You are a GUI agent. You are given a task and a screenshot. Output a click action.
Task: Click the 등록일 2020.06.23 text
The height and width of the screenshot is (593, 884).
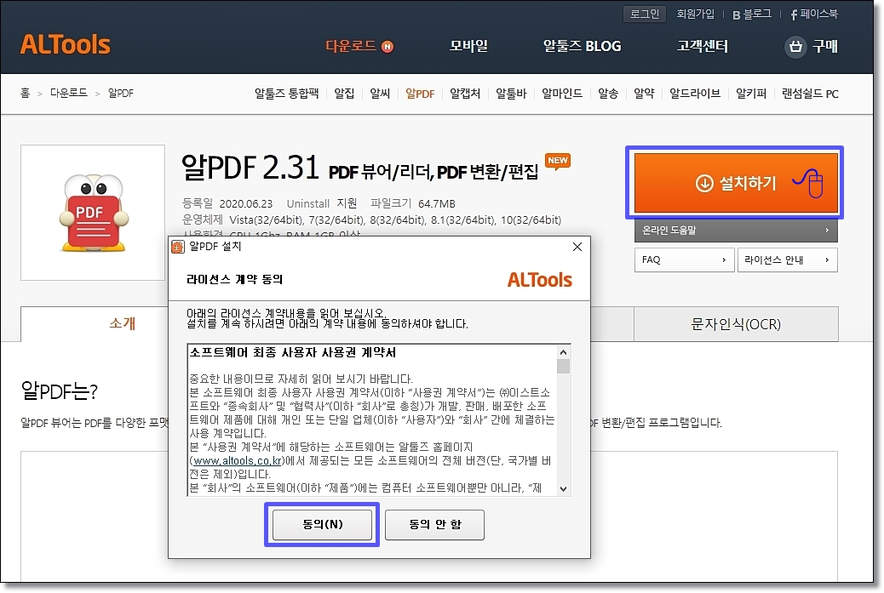point(227,203)
